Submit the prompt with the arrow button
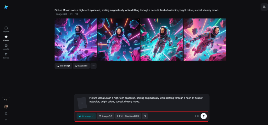Viewport: 268px width, 125px height. pyautogui.click(x=204, y=116)
